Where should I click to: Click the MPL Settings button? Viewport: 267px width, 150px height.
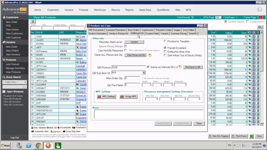pyautogui.click(x=107, y=96)
